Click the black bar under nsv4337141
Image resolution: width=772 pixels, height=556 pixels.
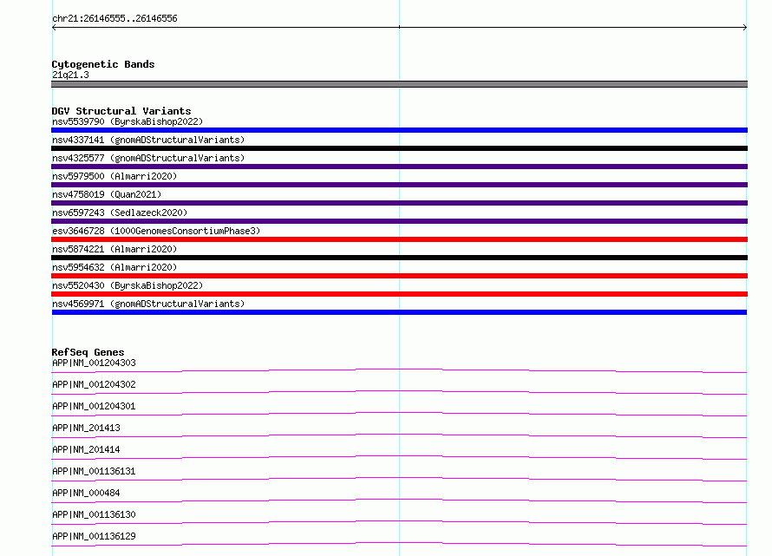click(399, 148)
